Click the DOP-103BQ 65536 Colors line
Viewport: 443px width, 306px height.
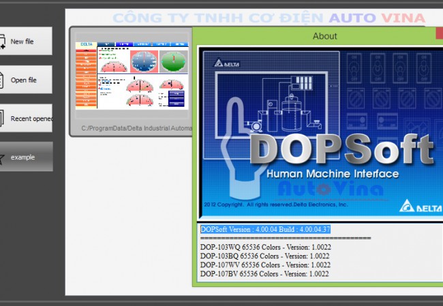click(x=264, y=256)
